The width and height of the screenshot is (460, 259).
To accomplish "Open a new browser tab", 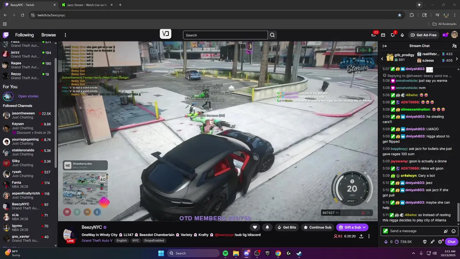I will (120, 5).
